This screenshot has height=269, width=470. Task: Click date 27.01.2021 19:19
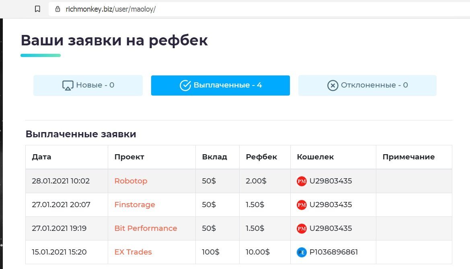[x=59, y=228]
